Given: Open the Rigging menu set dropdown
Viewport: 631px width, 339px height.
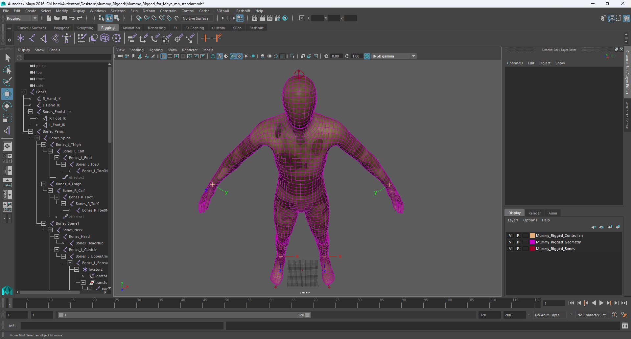Looking at the screenshot, I should pyautogui.click(x=22, y=18).
